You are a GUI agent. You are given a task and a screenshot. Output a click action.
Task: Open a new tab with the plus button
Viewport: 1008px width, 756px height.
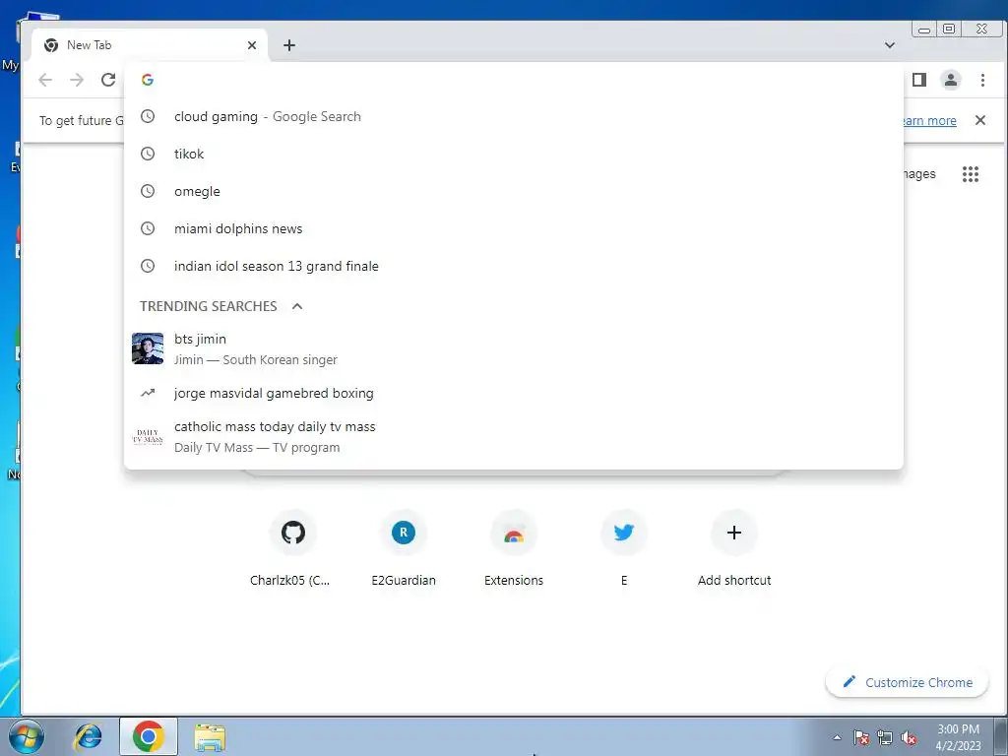click(x=289, y=45)
